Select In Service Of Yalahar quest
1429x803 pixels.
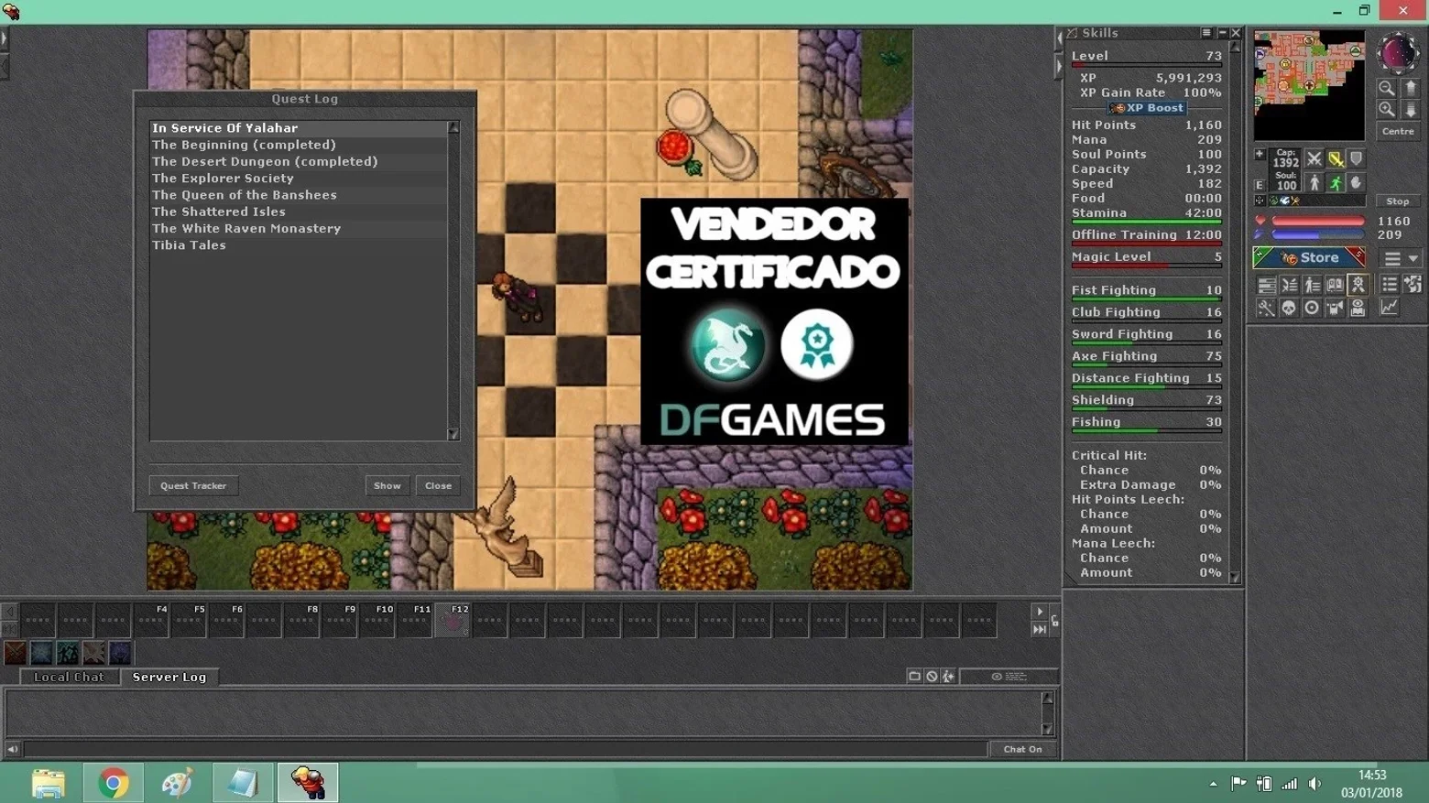(x=299, y=128)
